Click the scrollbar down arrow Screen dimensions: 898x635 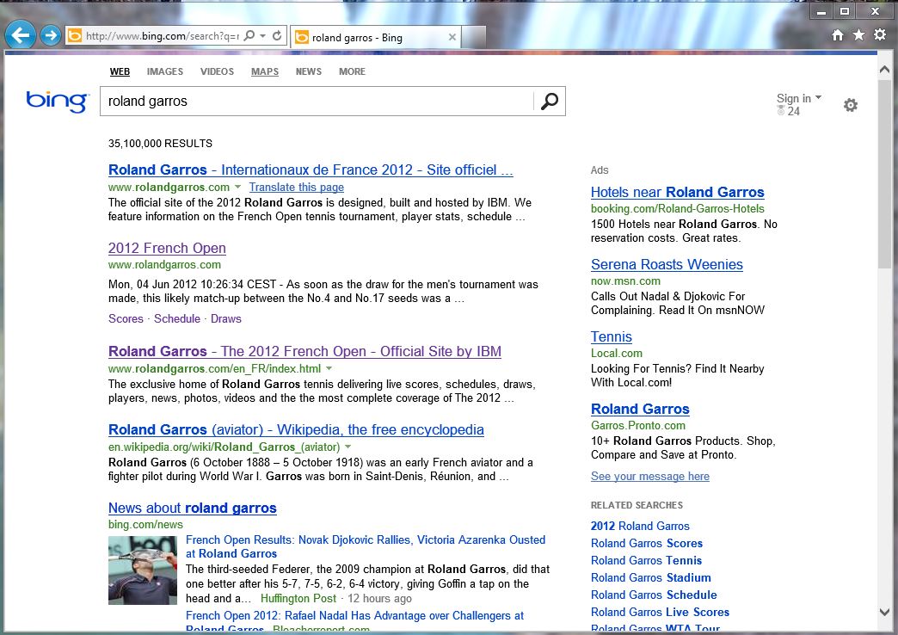(883, 612)
